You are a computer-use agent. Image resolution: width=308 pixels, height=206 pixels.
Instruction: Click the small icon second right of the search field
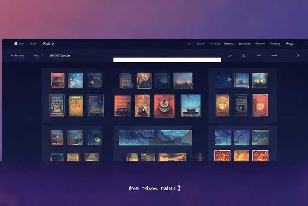point(242,56)
